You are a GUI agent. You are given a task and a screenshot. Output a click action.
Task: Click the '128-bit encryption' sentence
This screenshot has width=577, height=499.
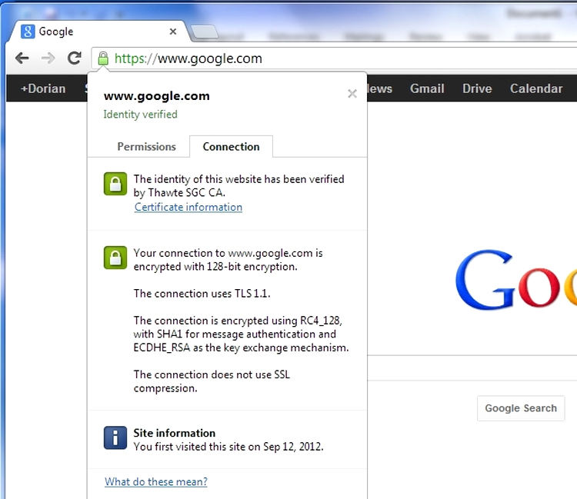coord(228,260)
